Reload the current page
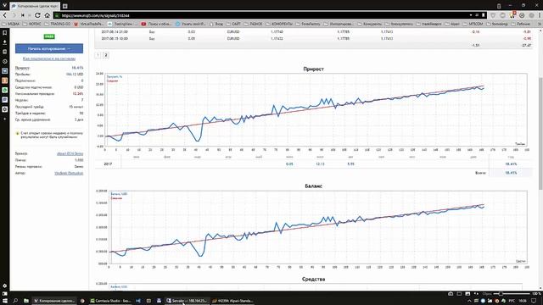 (x=37, y=15)
